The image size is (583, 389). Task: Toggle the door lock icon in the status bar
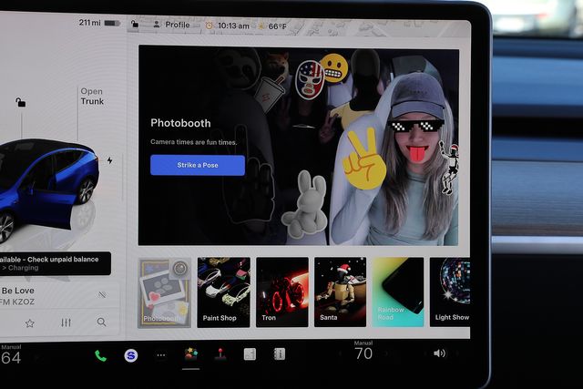(136, 25)
